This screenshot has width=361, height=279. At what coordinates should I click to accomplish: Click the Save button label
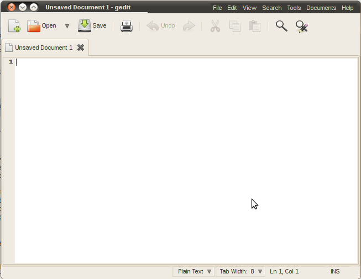(x=100, y=25)
